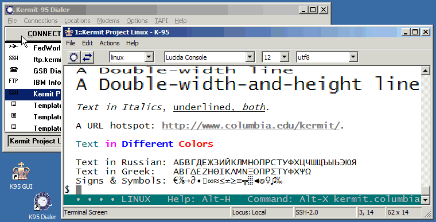Select the highlighted Kermit Project entry text
The height and width of the screenshot is (222, 436).
(x=46, y=94)
